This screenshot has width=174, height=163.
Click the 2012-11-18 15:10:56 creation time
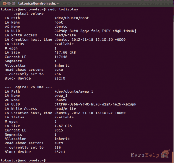pos(92,39)
